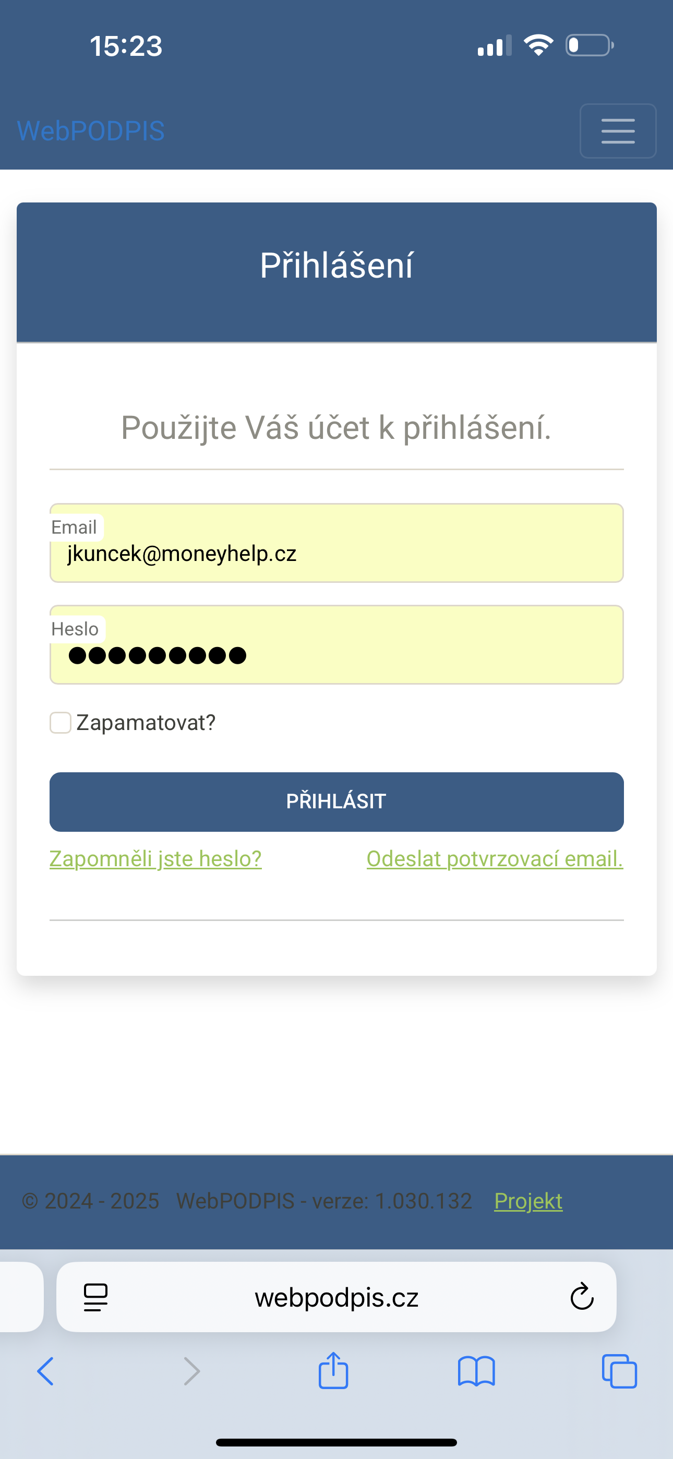Open the Zapomněli jste heslo? link

pyautogui.click(x=156, y=858)
